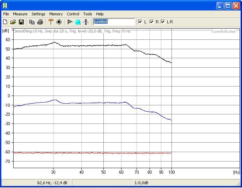This screenshot has height=188, width=242.
Task: Toggle the L channel checkbox
Action: [x=140, y=22]
